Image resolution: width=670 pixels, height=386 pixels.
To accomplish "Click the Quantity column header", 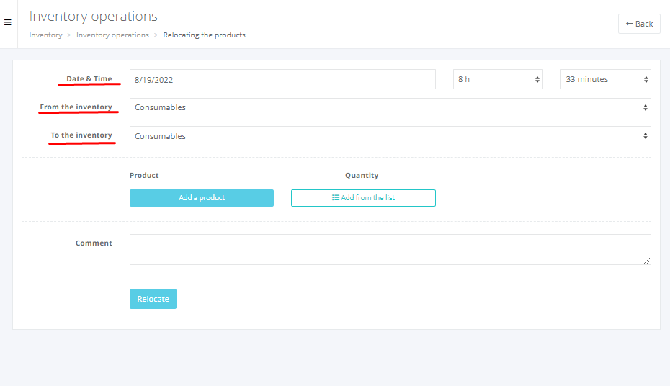I will 362,176.
